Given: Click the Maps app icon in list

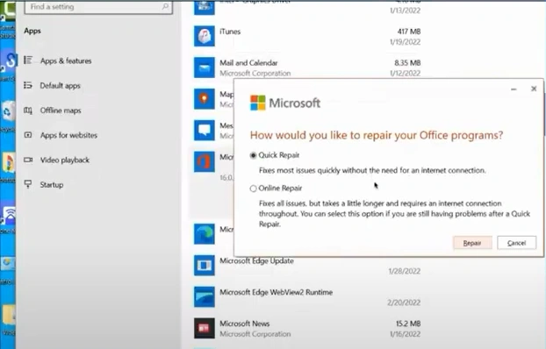Looking at the screenshot, I should click(204, 99).
